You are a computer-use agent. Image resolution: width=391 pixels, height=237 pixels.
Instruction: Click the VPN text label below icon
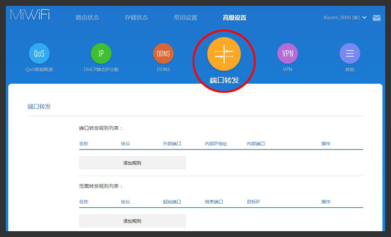point(287,69)
